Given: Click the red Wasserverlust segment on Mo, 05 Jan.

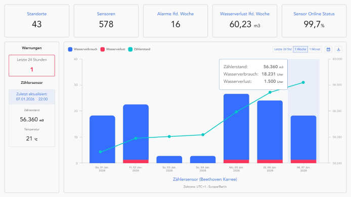Looking at the screenshot, I should 236,162.
